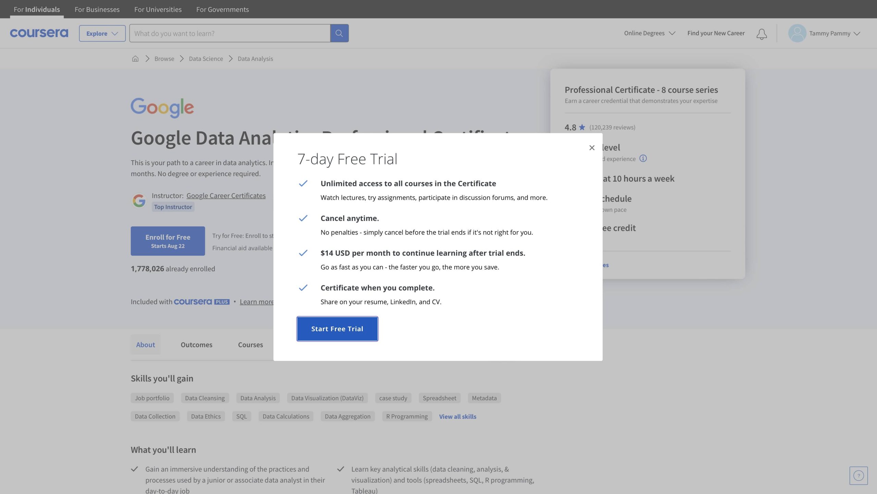Open the Google Career Certificates link
The width and height of the screenshot is (877, 494).
[x=226, y=196]
